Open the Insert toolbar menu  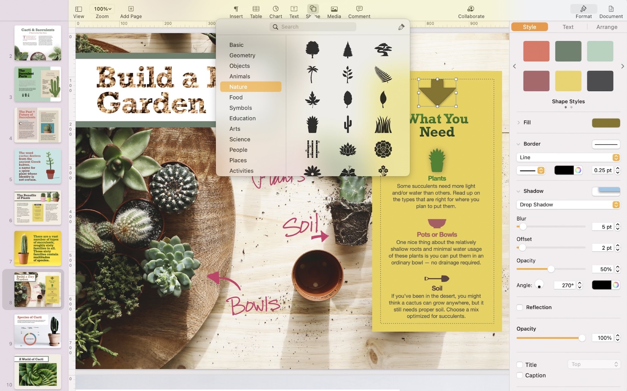pyautogui.click(x=236, y=12)
